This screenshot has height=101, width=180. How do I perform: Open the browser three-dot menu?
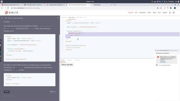click(x=178, y=8)
